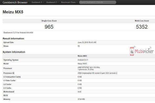Select the L2 Cache label
This screenshot has height=103, width=155.
(7, 84)
